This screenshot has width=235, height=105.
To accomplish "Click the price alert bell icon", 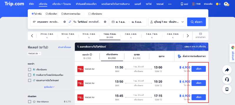I will tap(179, 56).
